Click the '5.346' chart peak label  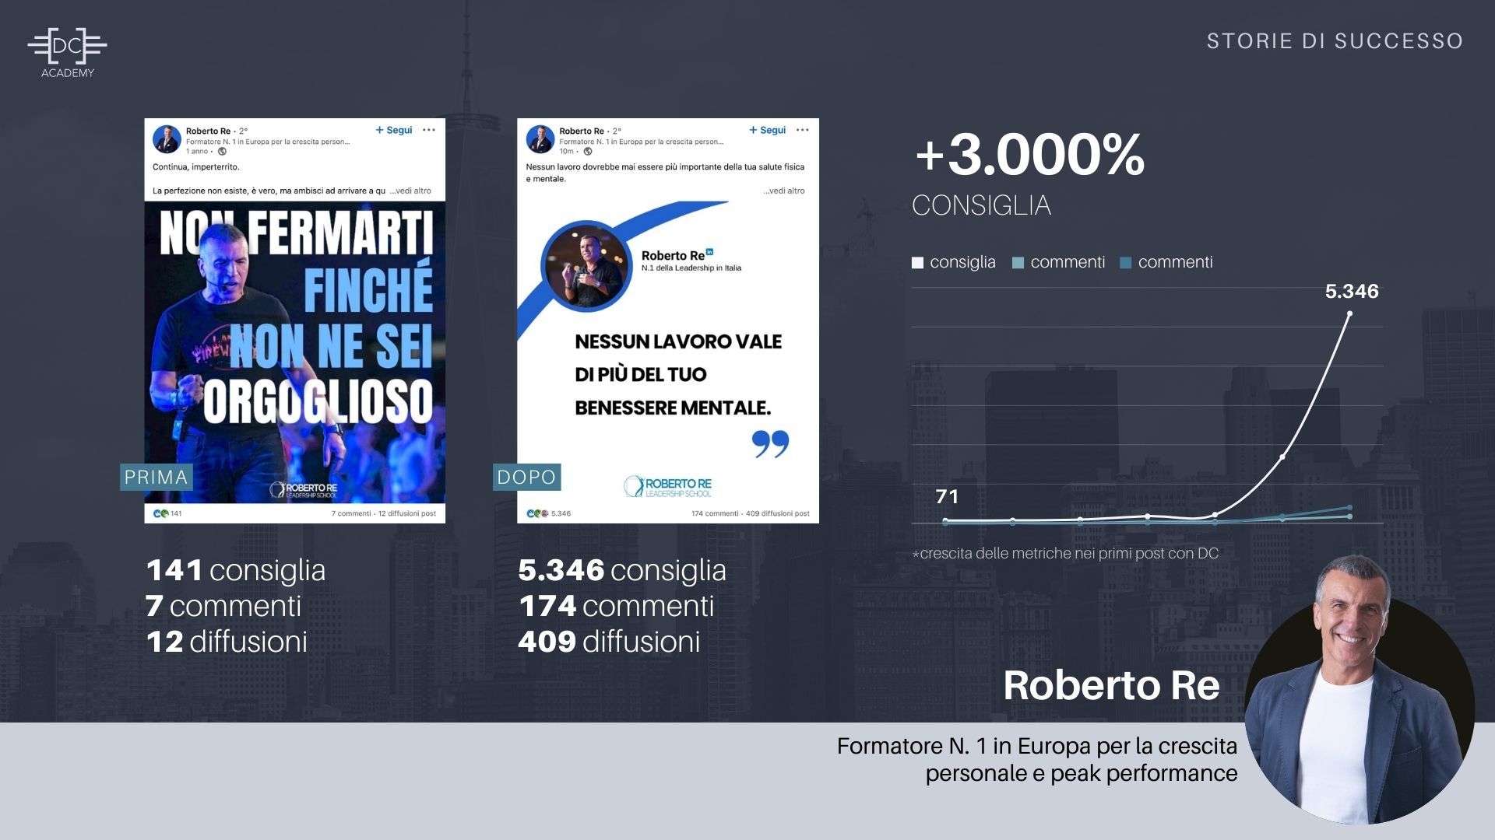[x=1352, y=292]
